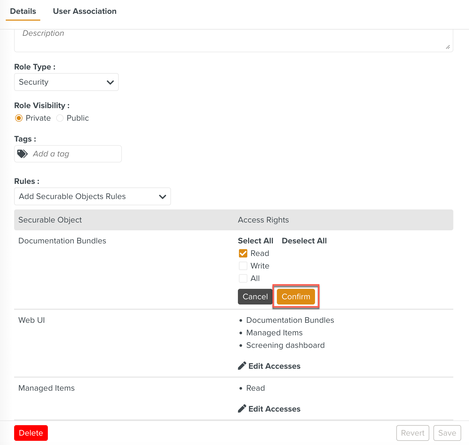Confirm the Documentation Bundles access rights
Viewport: 469px width, 445px height.
[296, 297]
